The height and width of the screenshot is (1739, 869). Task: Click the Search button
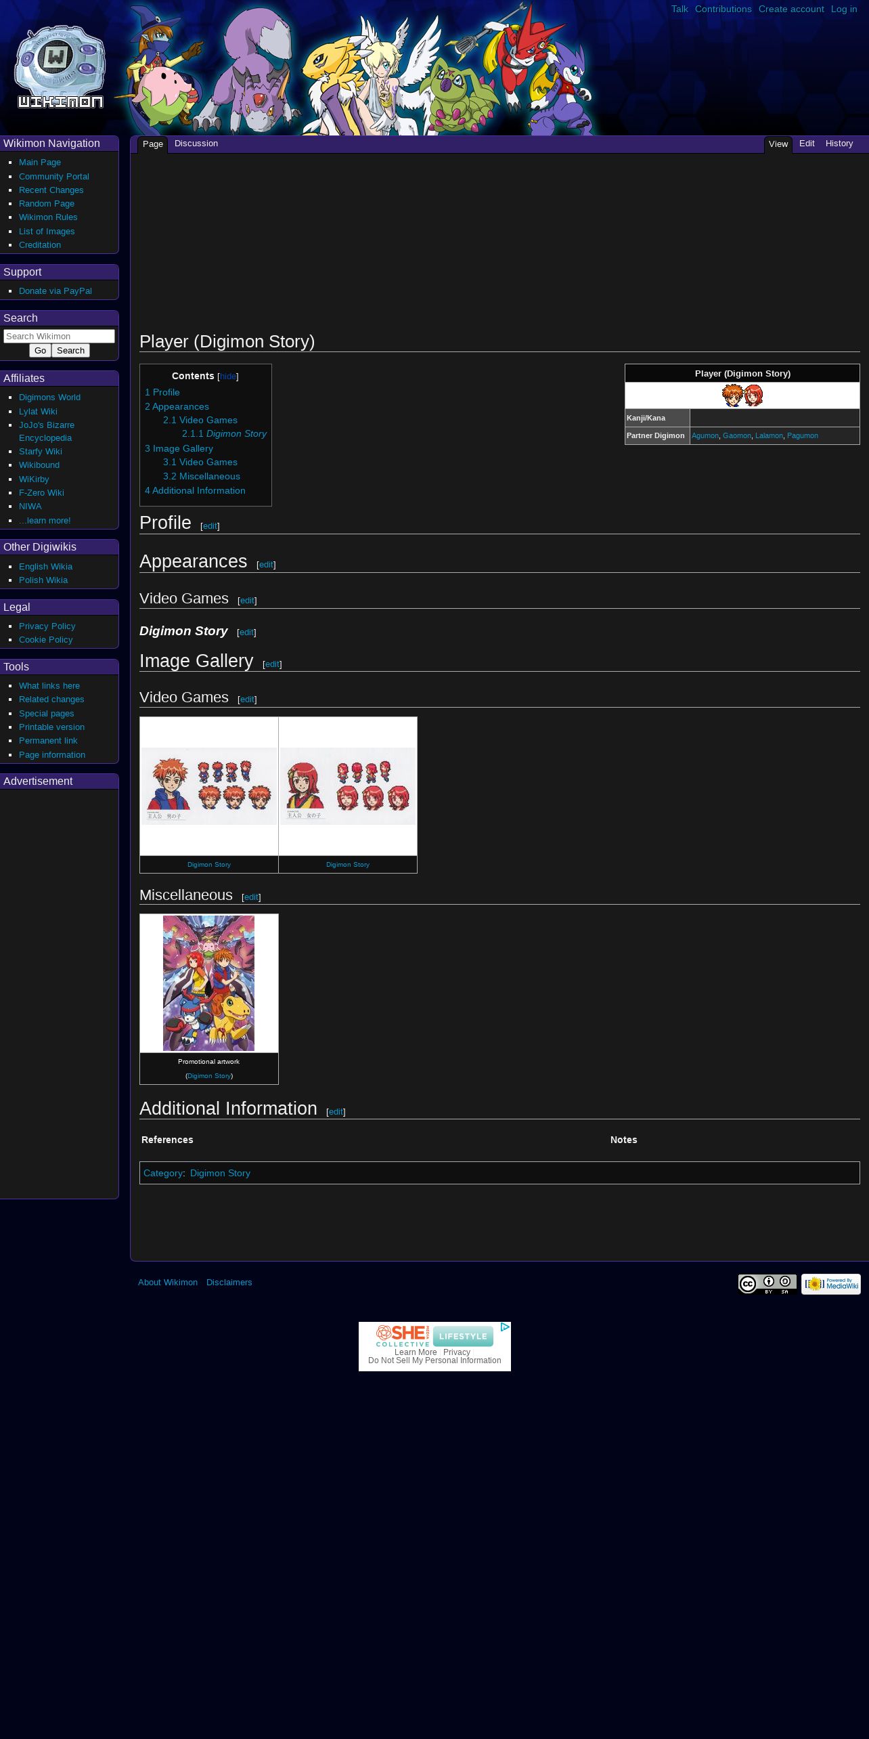[x=70, y=351]
